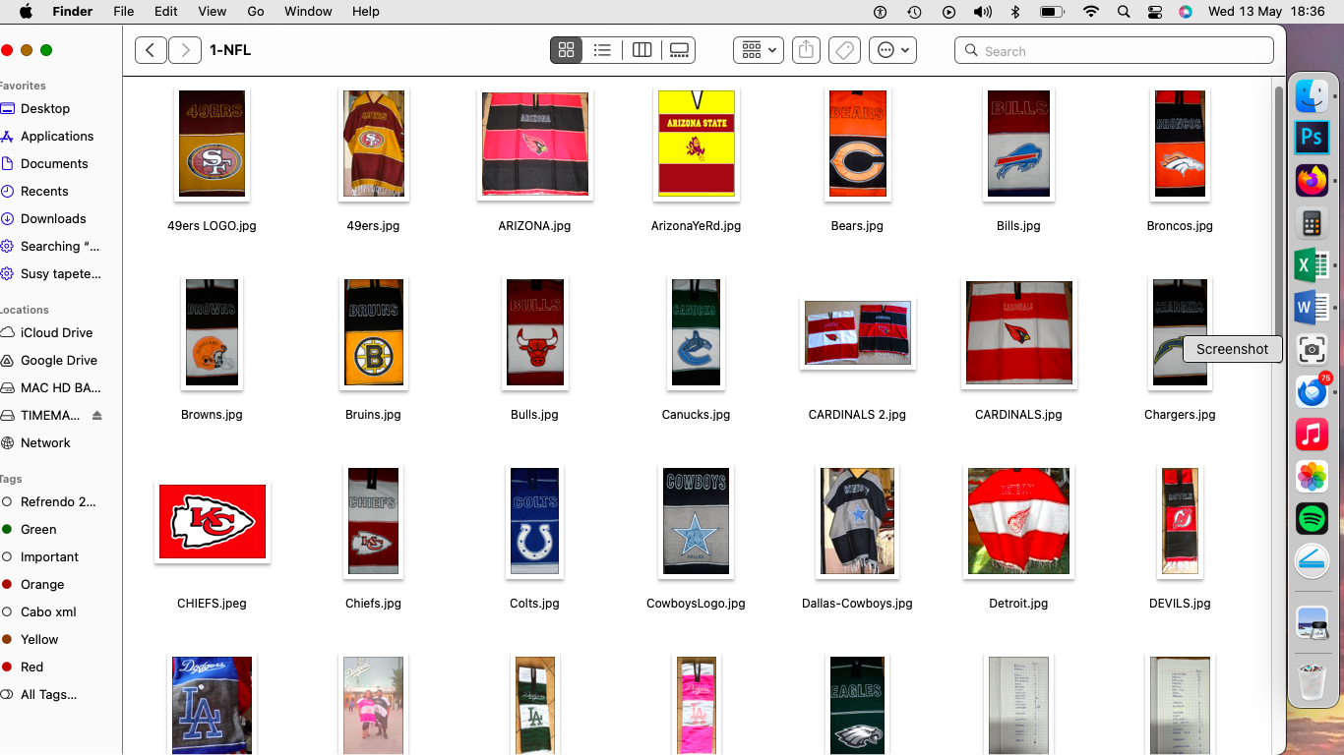This screenshot has width=1344, height=755.
Task: Click the Colts.jpg file name
Action: (534, 604)
